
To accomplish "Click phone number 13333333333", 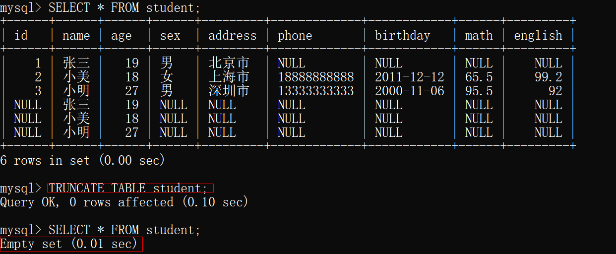I will 315,91.
